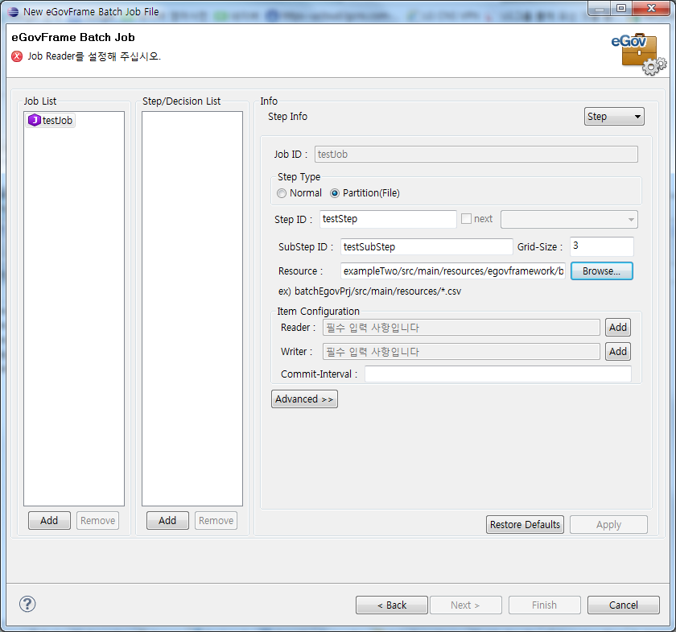Click the Reader text field
This screenshot has width=676, height=632.
pyautogui.click(x=461, y=328)
